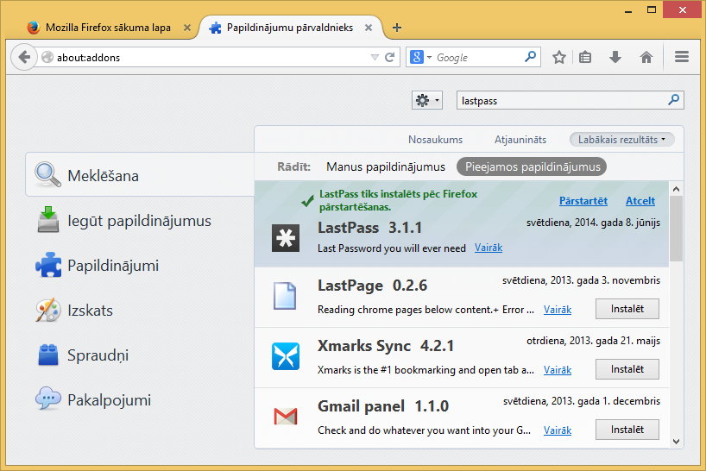Image resolution: width=706 pixels, height=471 pixels.
Task: Open Vairāk link for LastPage
Action: pyautogui.click(x=558, y=310)
